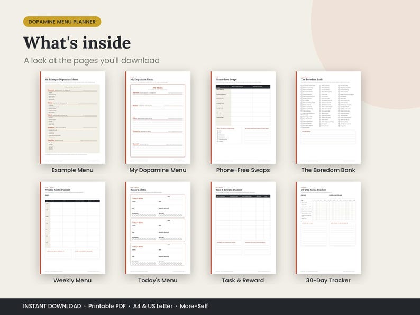Click the Phone-Free Swaps caption
420x315 pixels.
click(x=243, y=170)
